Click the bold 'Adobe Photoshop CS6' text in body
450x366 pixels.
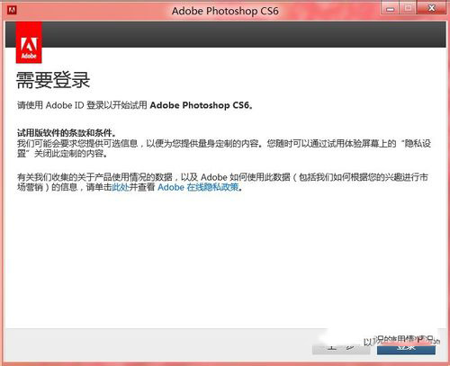(200, 105)
